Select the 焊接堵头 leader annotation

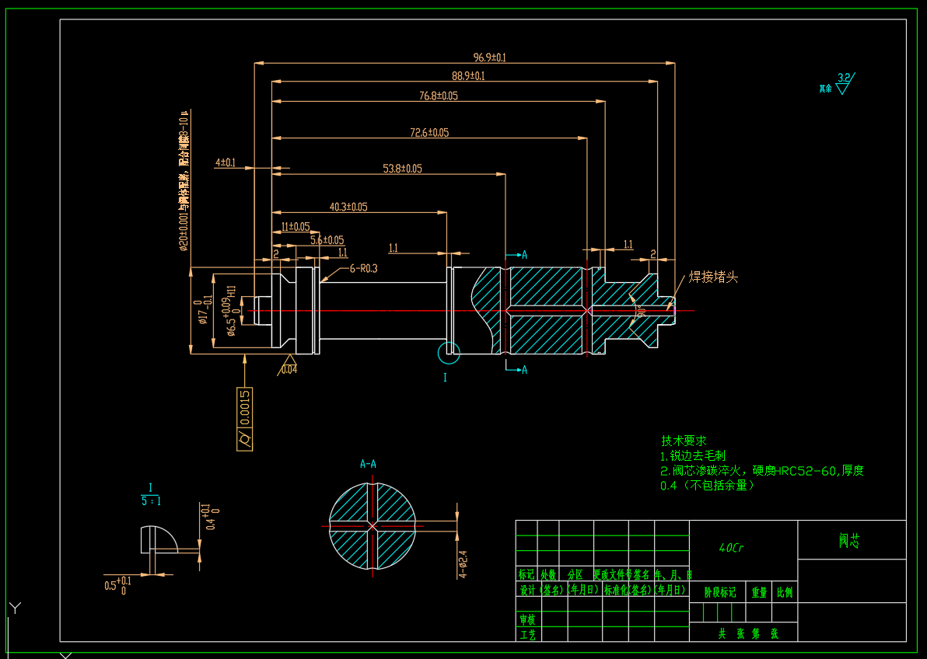(713, 277)
